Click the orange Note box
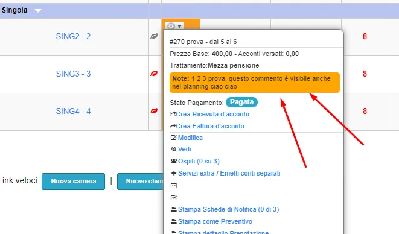Image resolution: width=399 pixels, height=234 pixels. coord(255,83)
